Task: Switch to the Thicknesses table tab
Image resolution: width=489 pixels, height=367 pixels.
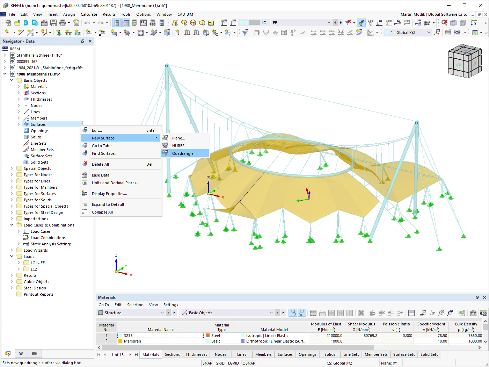Action: [x=196, y=354]
